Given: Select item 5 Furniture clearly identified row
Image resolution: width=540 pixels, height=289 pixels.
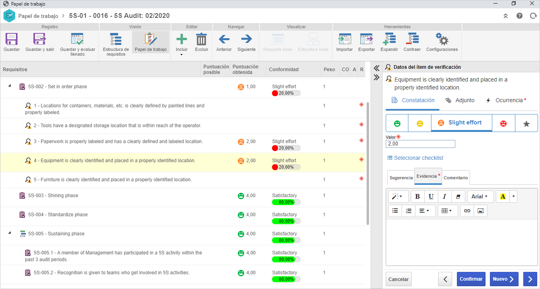Looking at the screenshot, I should [183, 180].
